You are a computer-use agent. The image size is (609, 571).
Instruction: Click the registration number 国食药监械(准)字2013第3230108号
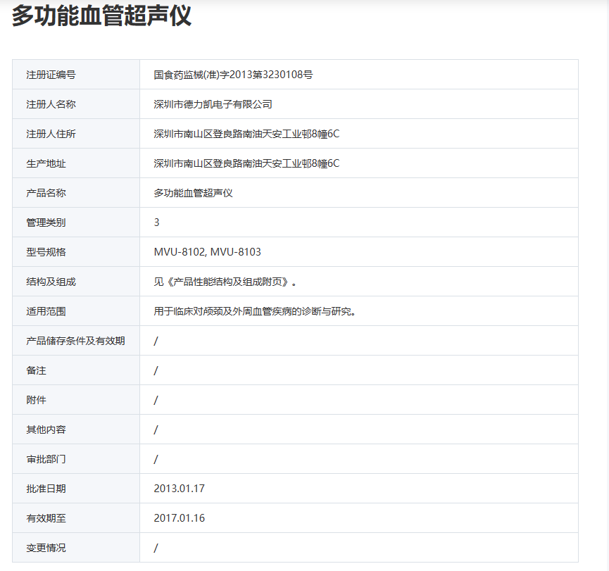coord(233,75)
